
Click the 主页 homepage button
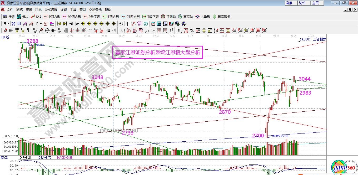[315, 3]
